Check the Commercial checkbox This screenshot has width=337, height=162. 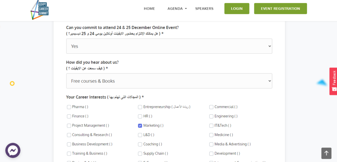(211, 107)
